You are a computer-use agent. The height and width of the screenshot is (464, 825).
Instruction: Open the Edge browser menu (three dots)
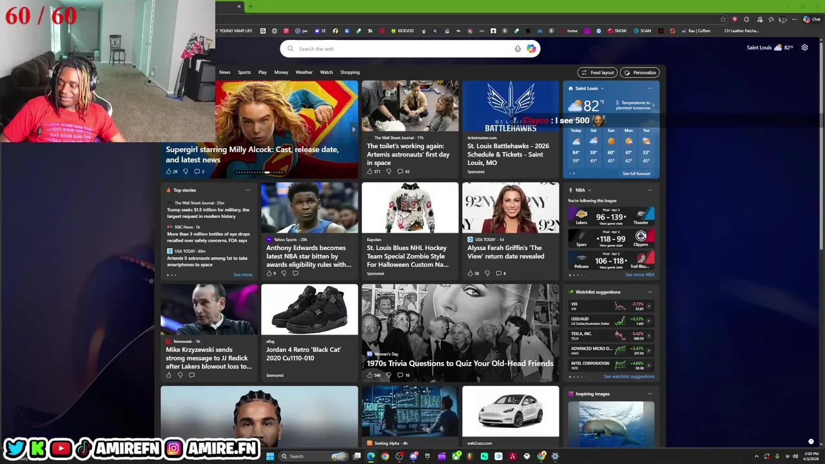click(x=793, y=19)
